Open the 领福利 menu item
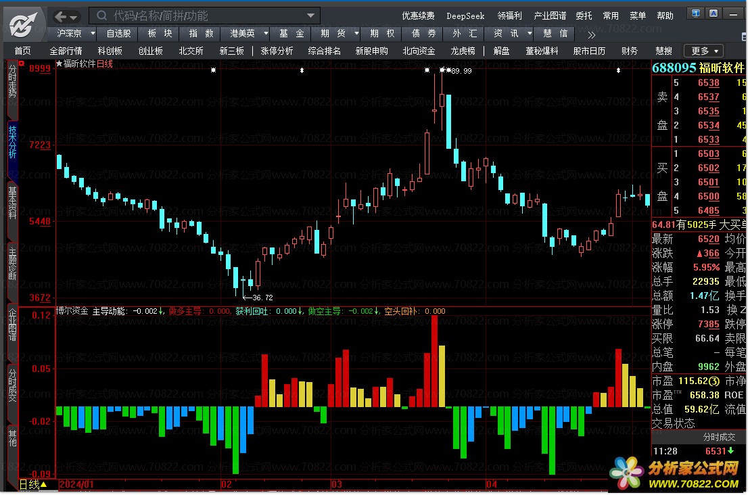Screen dimensions: 750x495 pos(509,16)
